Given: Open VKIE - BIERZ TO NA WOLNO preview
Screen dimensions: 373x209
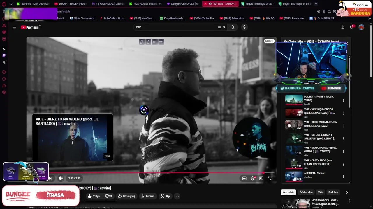Looking at the screenshot, I should [x=73, y=138].
